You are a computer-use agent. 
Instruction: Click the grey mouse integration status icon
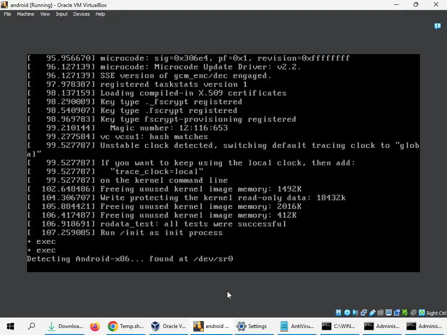413,313
